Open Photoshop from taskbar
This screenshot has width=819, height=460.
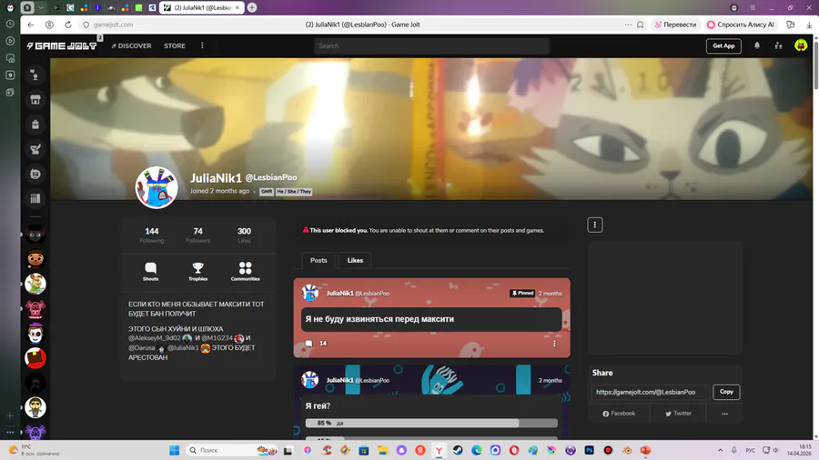point(589,450)
